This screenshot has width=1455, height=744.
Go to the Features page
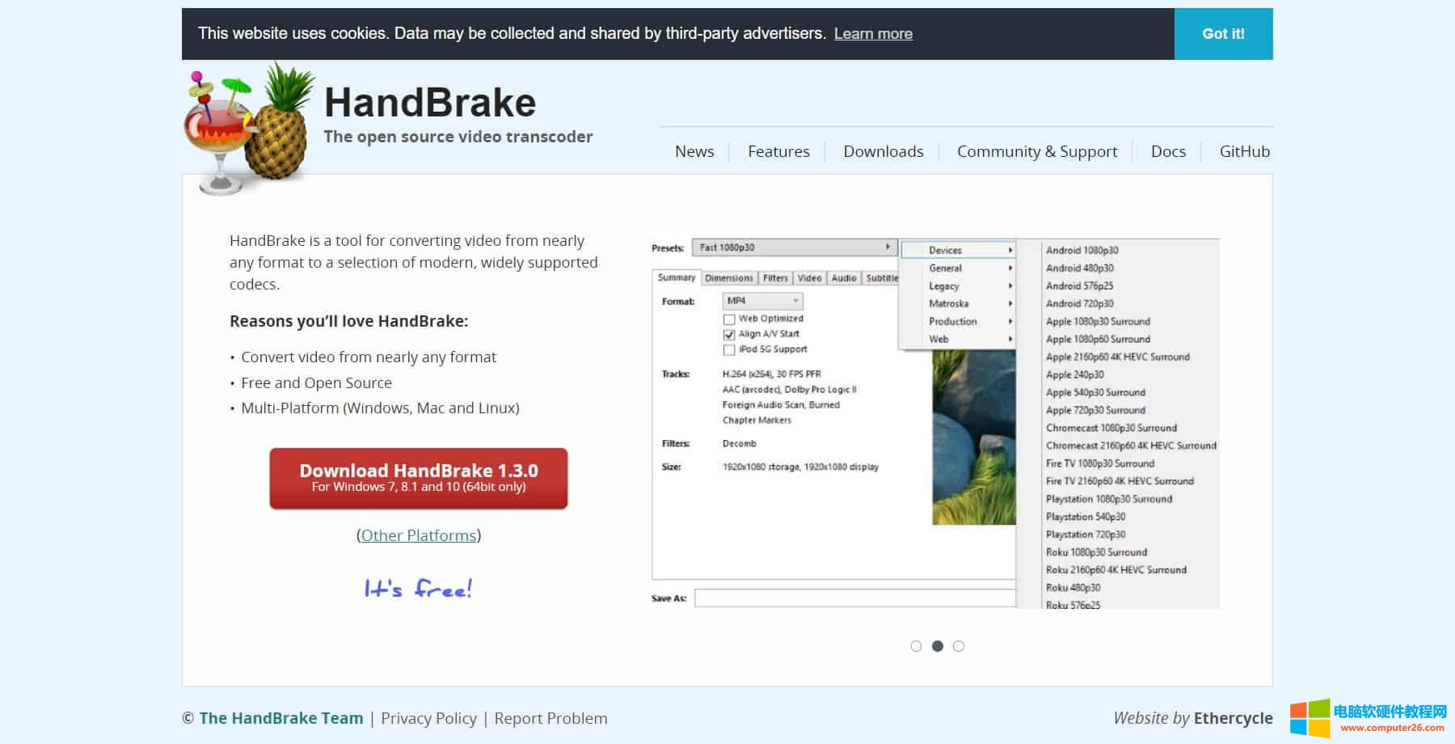pyautogui.click(x=778, y=151)
